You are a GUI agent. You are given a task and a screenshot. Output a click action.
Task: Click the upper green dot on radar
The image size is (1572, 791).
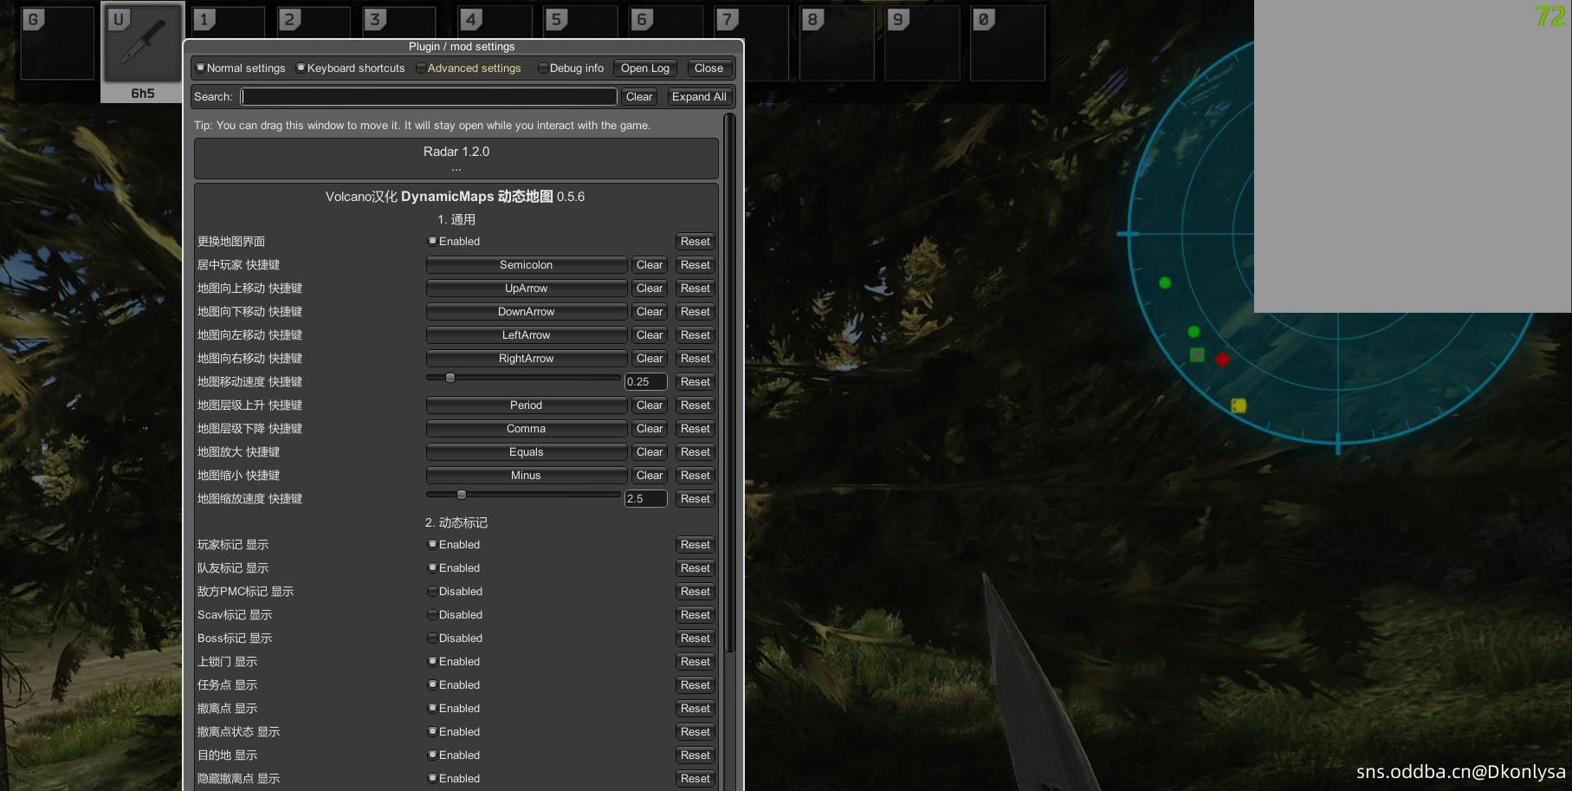click(1165, 282)
